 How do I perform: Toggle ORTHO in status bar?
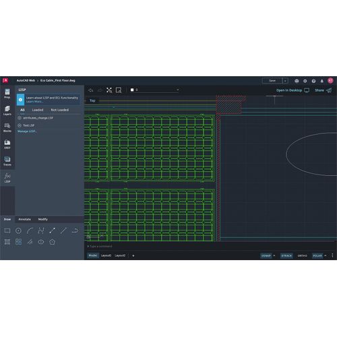(x=303, y=255)
